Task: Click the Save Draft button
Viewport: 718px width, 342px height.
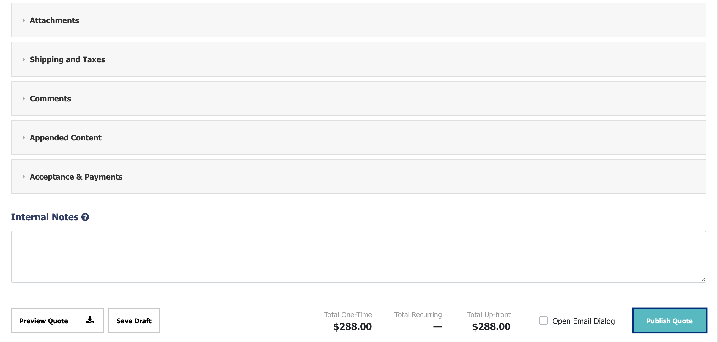Action: coord(134,321)
